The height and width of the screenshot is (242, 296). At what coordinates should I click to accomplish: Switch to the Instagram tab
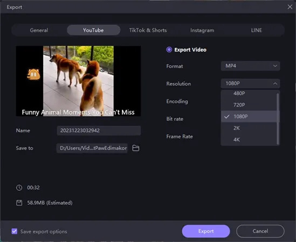[x=202, y=30]
